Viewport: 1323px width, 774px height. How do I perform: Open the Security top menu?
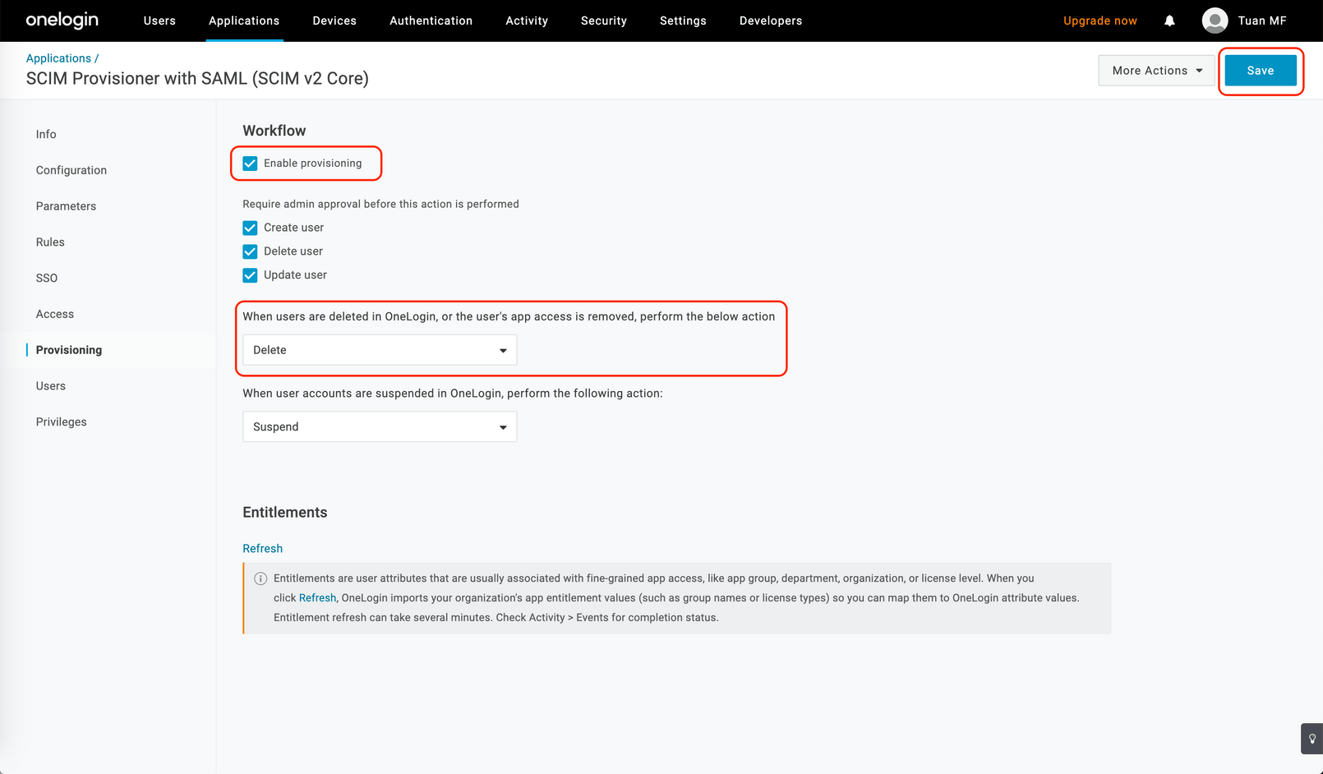[604, 21]
